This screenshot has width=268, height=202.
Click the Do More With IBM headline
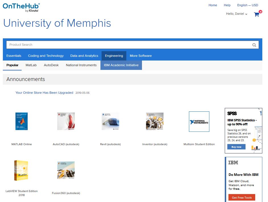click(244, 175)
